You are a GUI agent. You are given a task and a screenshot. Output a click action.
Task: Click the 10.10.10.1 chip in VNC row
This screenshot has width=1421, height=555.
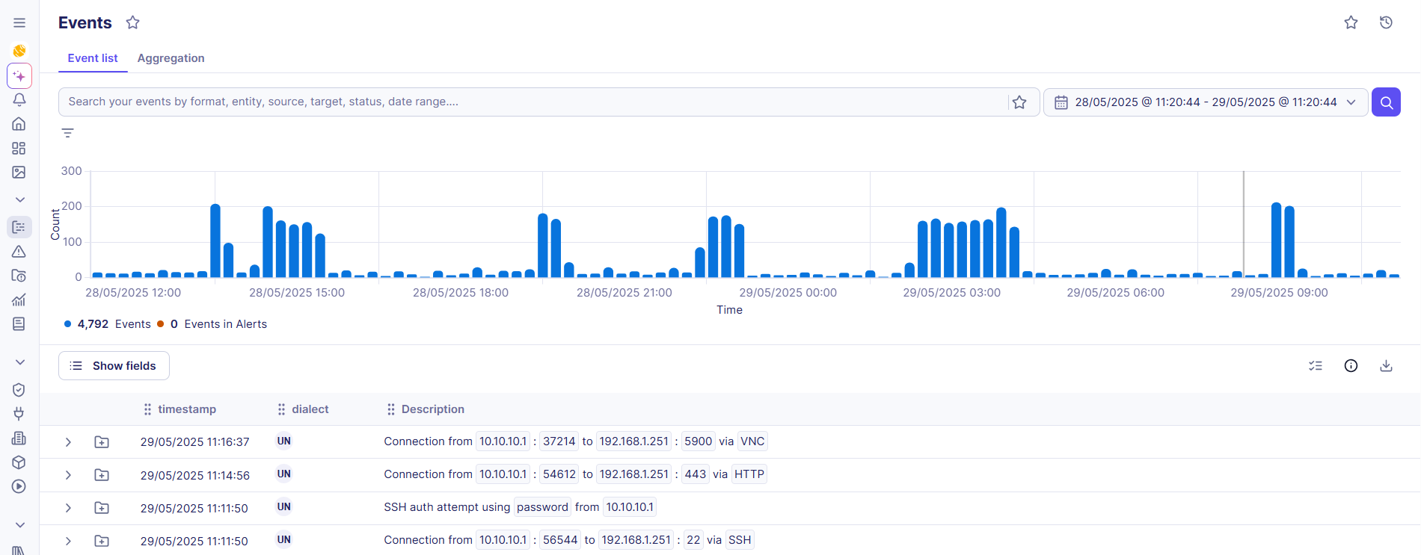pyautogui.click(x=503, y=441)
